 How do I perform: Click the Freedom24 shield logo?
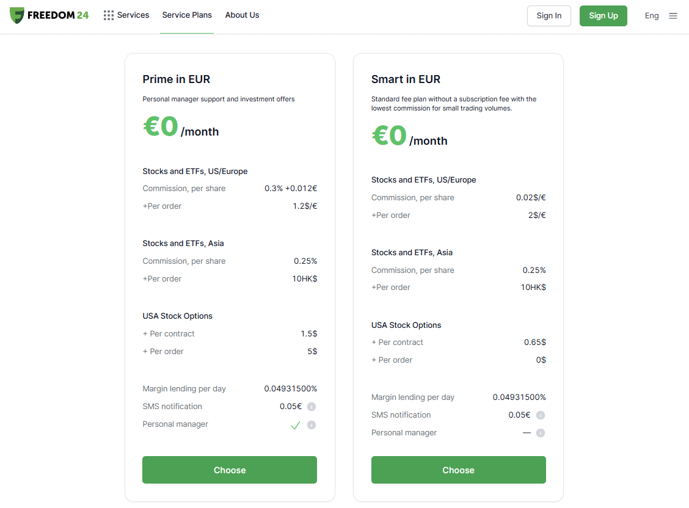click(x=16, y=15)
